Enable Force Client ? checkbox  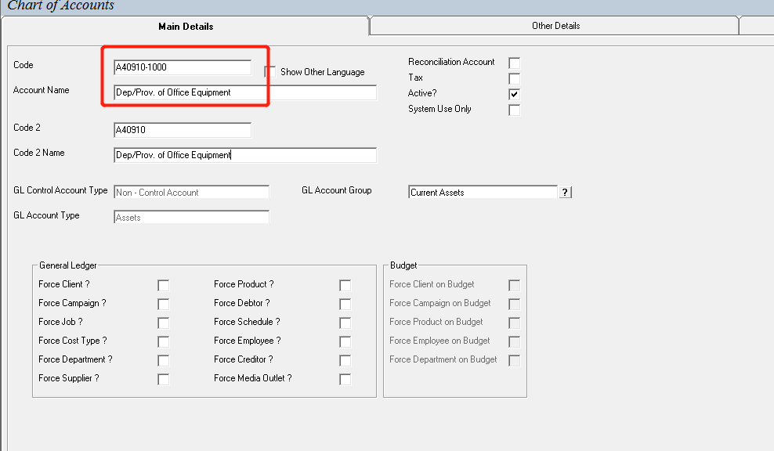[x=164, y=286]
